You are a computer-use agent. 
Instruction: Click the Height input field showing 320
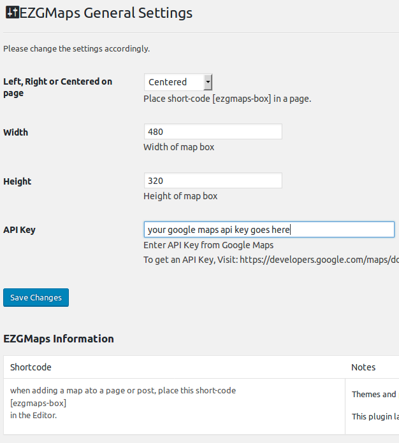click(213, 181)
